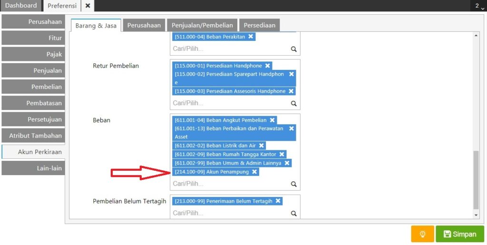This screenshot has width=487, height=245.
Task: Open Perusahaan in the left sidebar
Action: point(33,22)
